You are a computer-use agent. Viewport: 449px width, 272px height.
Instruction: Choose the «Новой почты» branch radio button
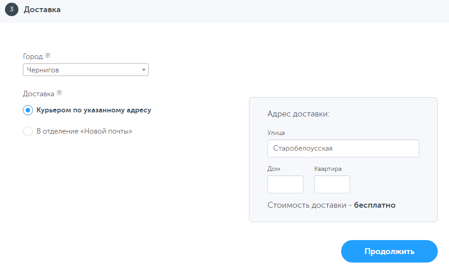click(x=28, y=131)
